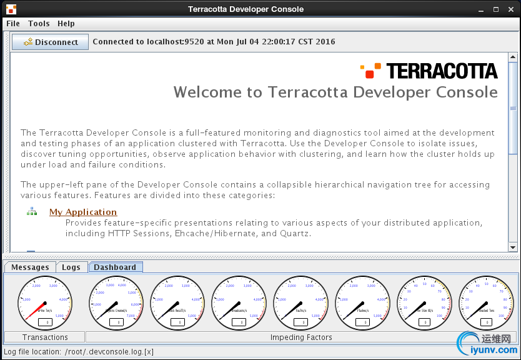Image resolution: width=521 pixels, height=360 pixels.
Task: Switch to the Logs tab
Action: coord(71,267)
